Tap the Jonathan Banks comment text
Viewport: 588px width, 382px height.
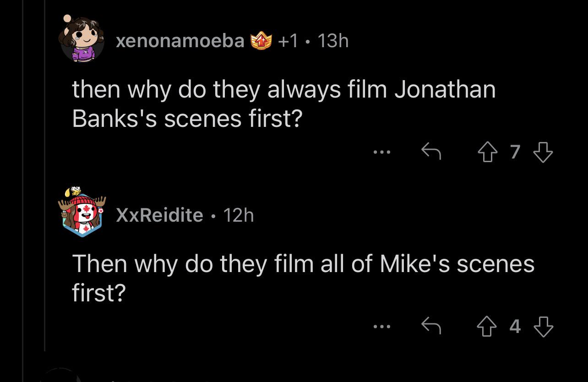[x=284, y=104]
